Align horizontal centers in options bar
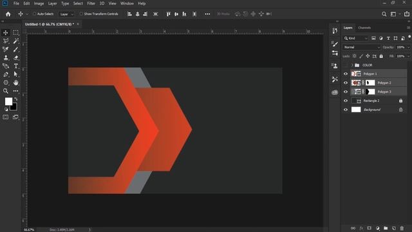 (x=137, y=14)
